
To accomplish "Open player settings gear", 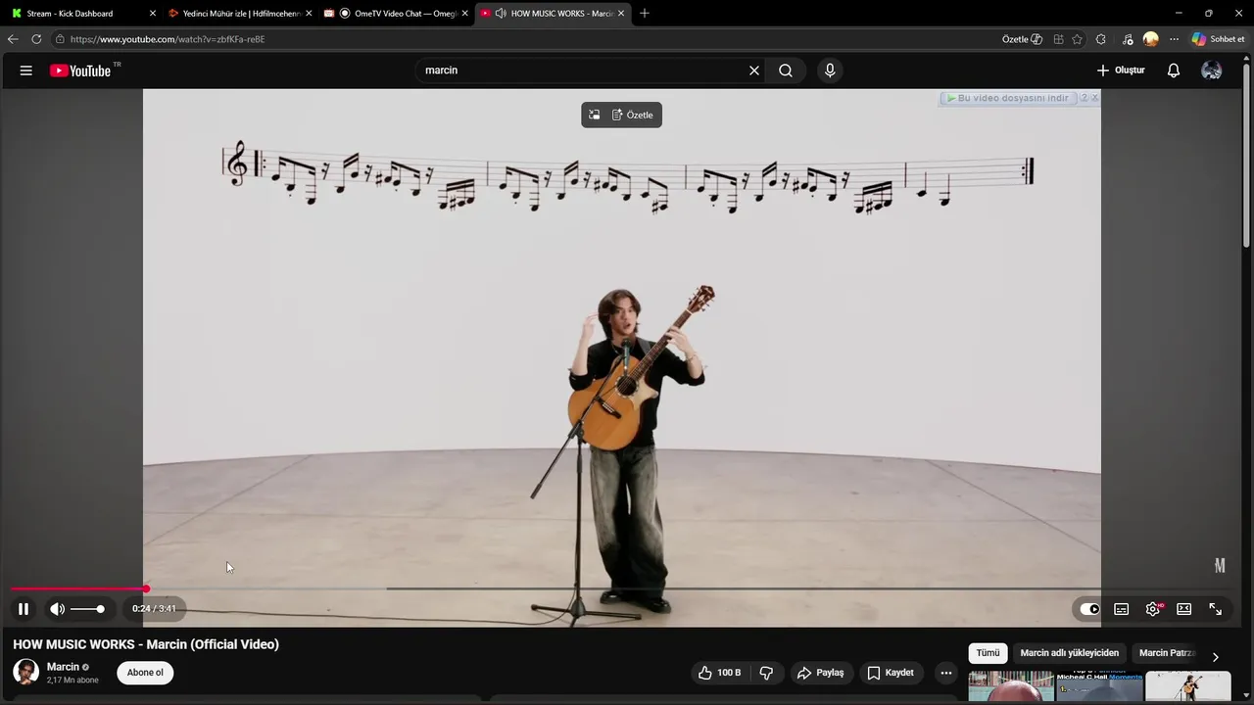I will point(1153,609).
